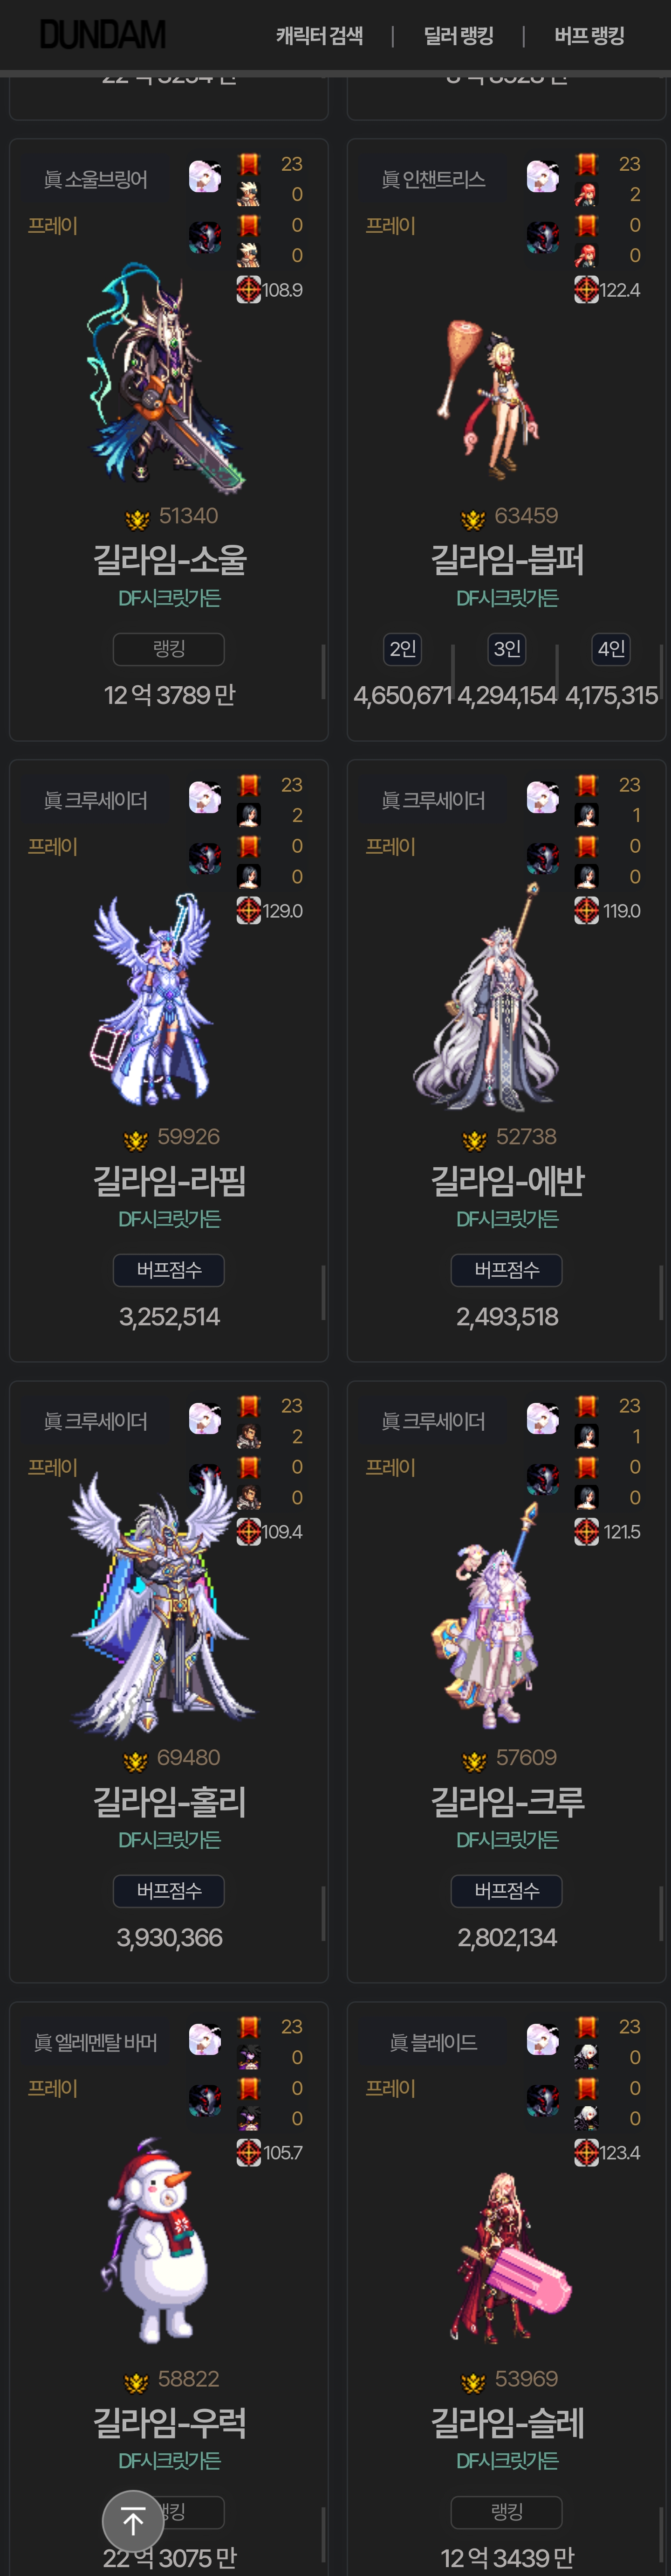Click the red banner icon on 길라임-슬레 card

pyautogui.click(x=586, y=2026)
